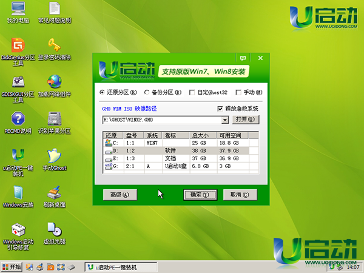Open the 开始 start menu

(x=12, y=267)
